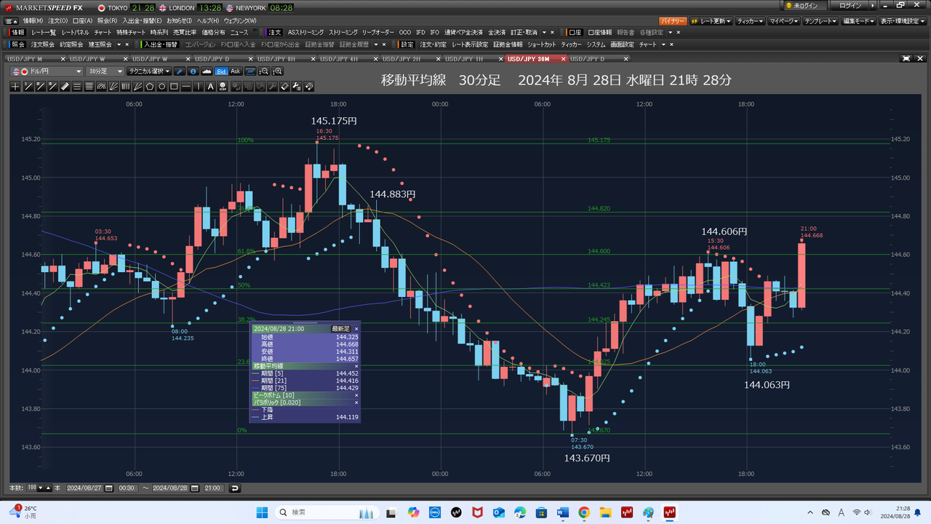Screen dimensions: 931x524
Task: Open the テクニカル選択 indicator dropdown
Action: [148, 71]
